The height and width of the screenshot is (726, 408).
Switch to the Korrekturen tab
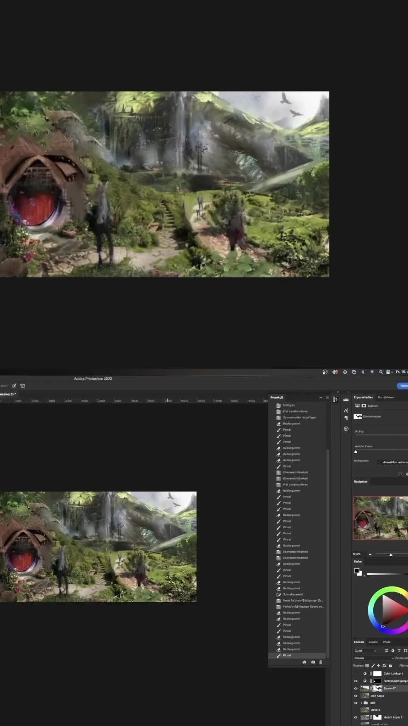386,397
